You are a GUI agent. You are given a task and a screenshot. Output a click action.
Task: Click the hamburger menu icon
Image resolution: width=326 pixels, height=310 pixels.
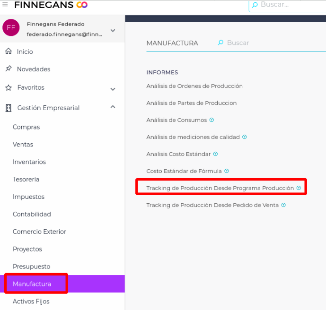pyautogui.click(x=5, y=4)
